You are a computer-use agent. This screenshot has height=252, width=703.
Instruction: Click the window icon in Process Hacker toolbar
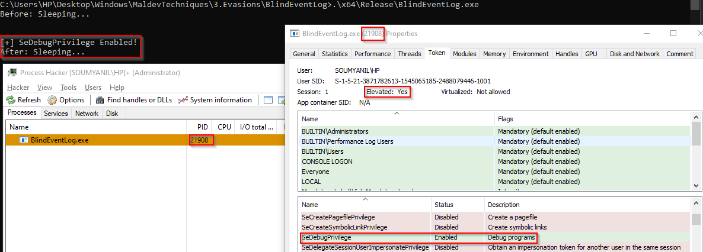268,100
